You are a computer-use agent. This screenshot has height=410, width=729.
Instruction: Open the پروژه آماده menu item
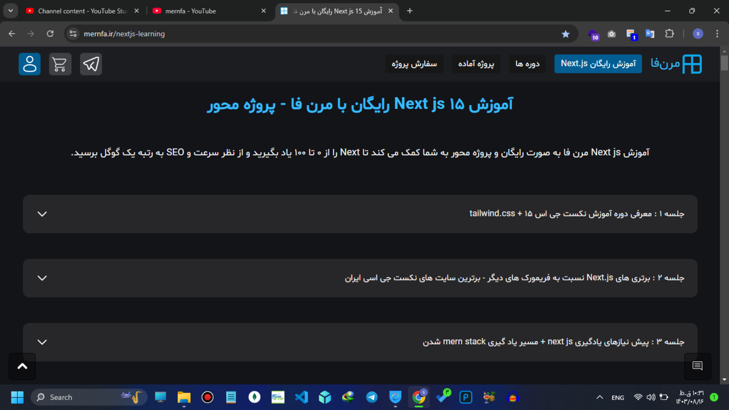click(x=476, y=64)
